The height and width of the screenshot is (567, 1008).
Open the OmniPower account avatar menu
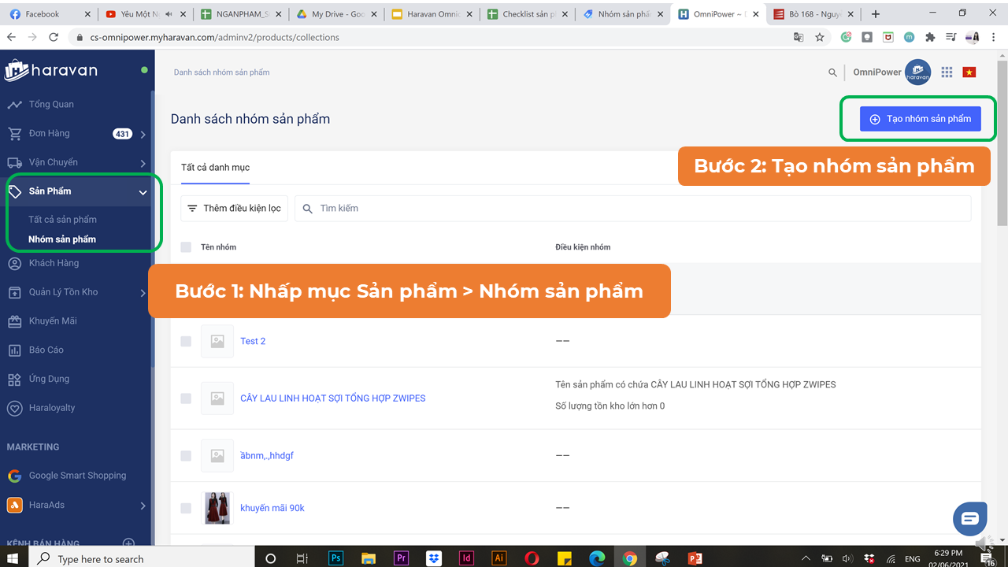tap(917, 72)
